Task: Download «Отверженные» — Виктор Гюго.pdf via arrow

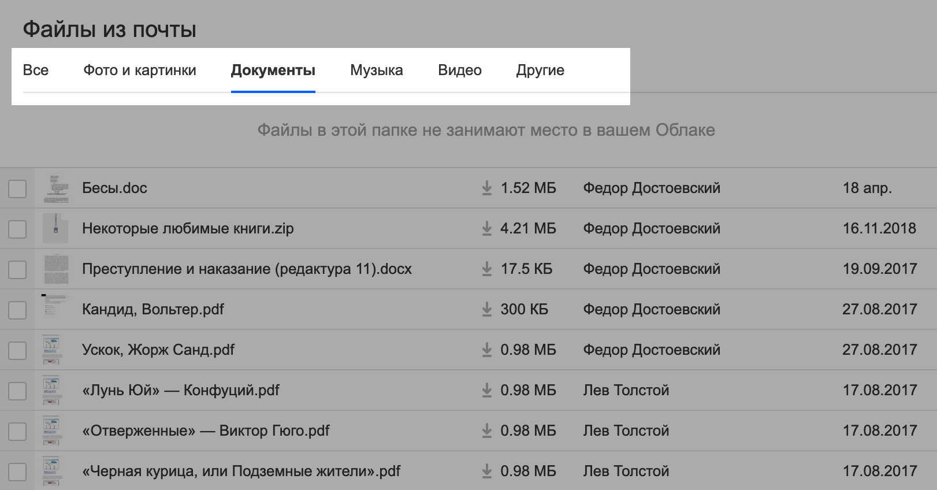Action: pos(487,430)
